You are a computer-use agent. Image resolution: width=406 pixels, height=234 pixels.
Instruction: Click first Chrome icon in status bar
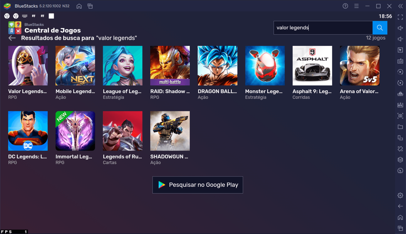(x=7, y=16)
